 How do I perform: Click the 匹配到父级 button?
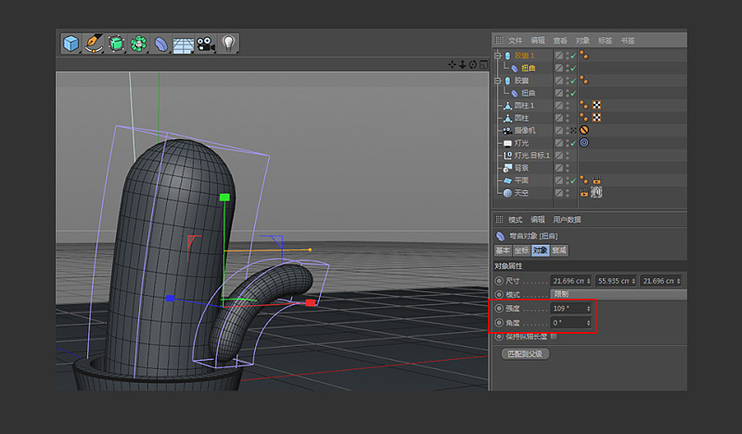[x=525, y=353]
